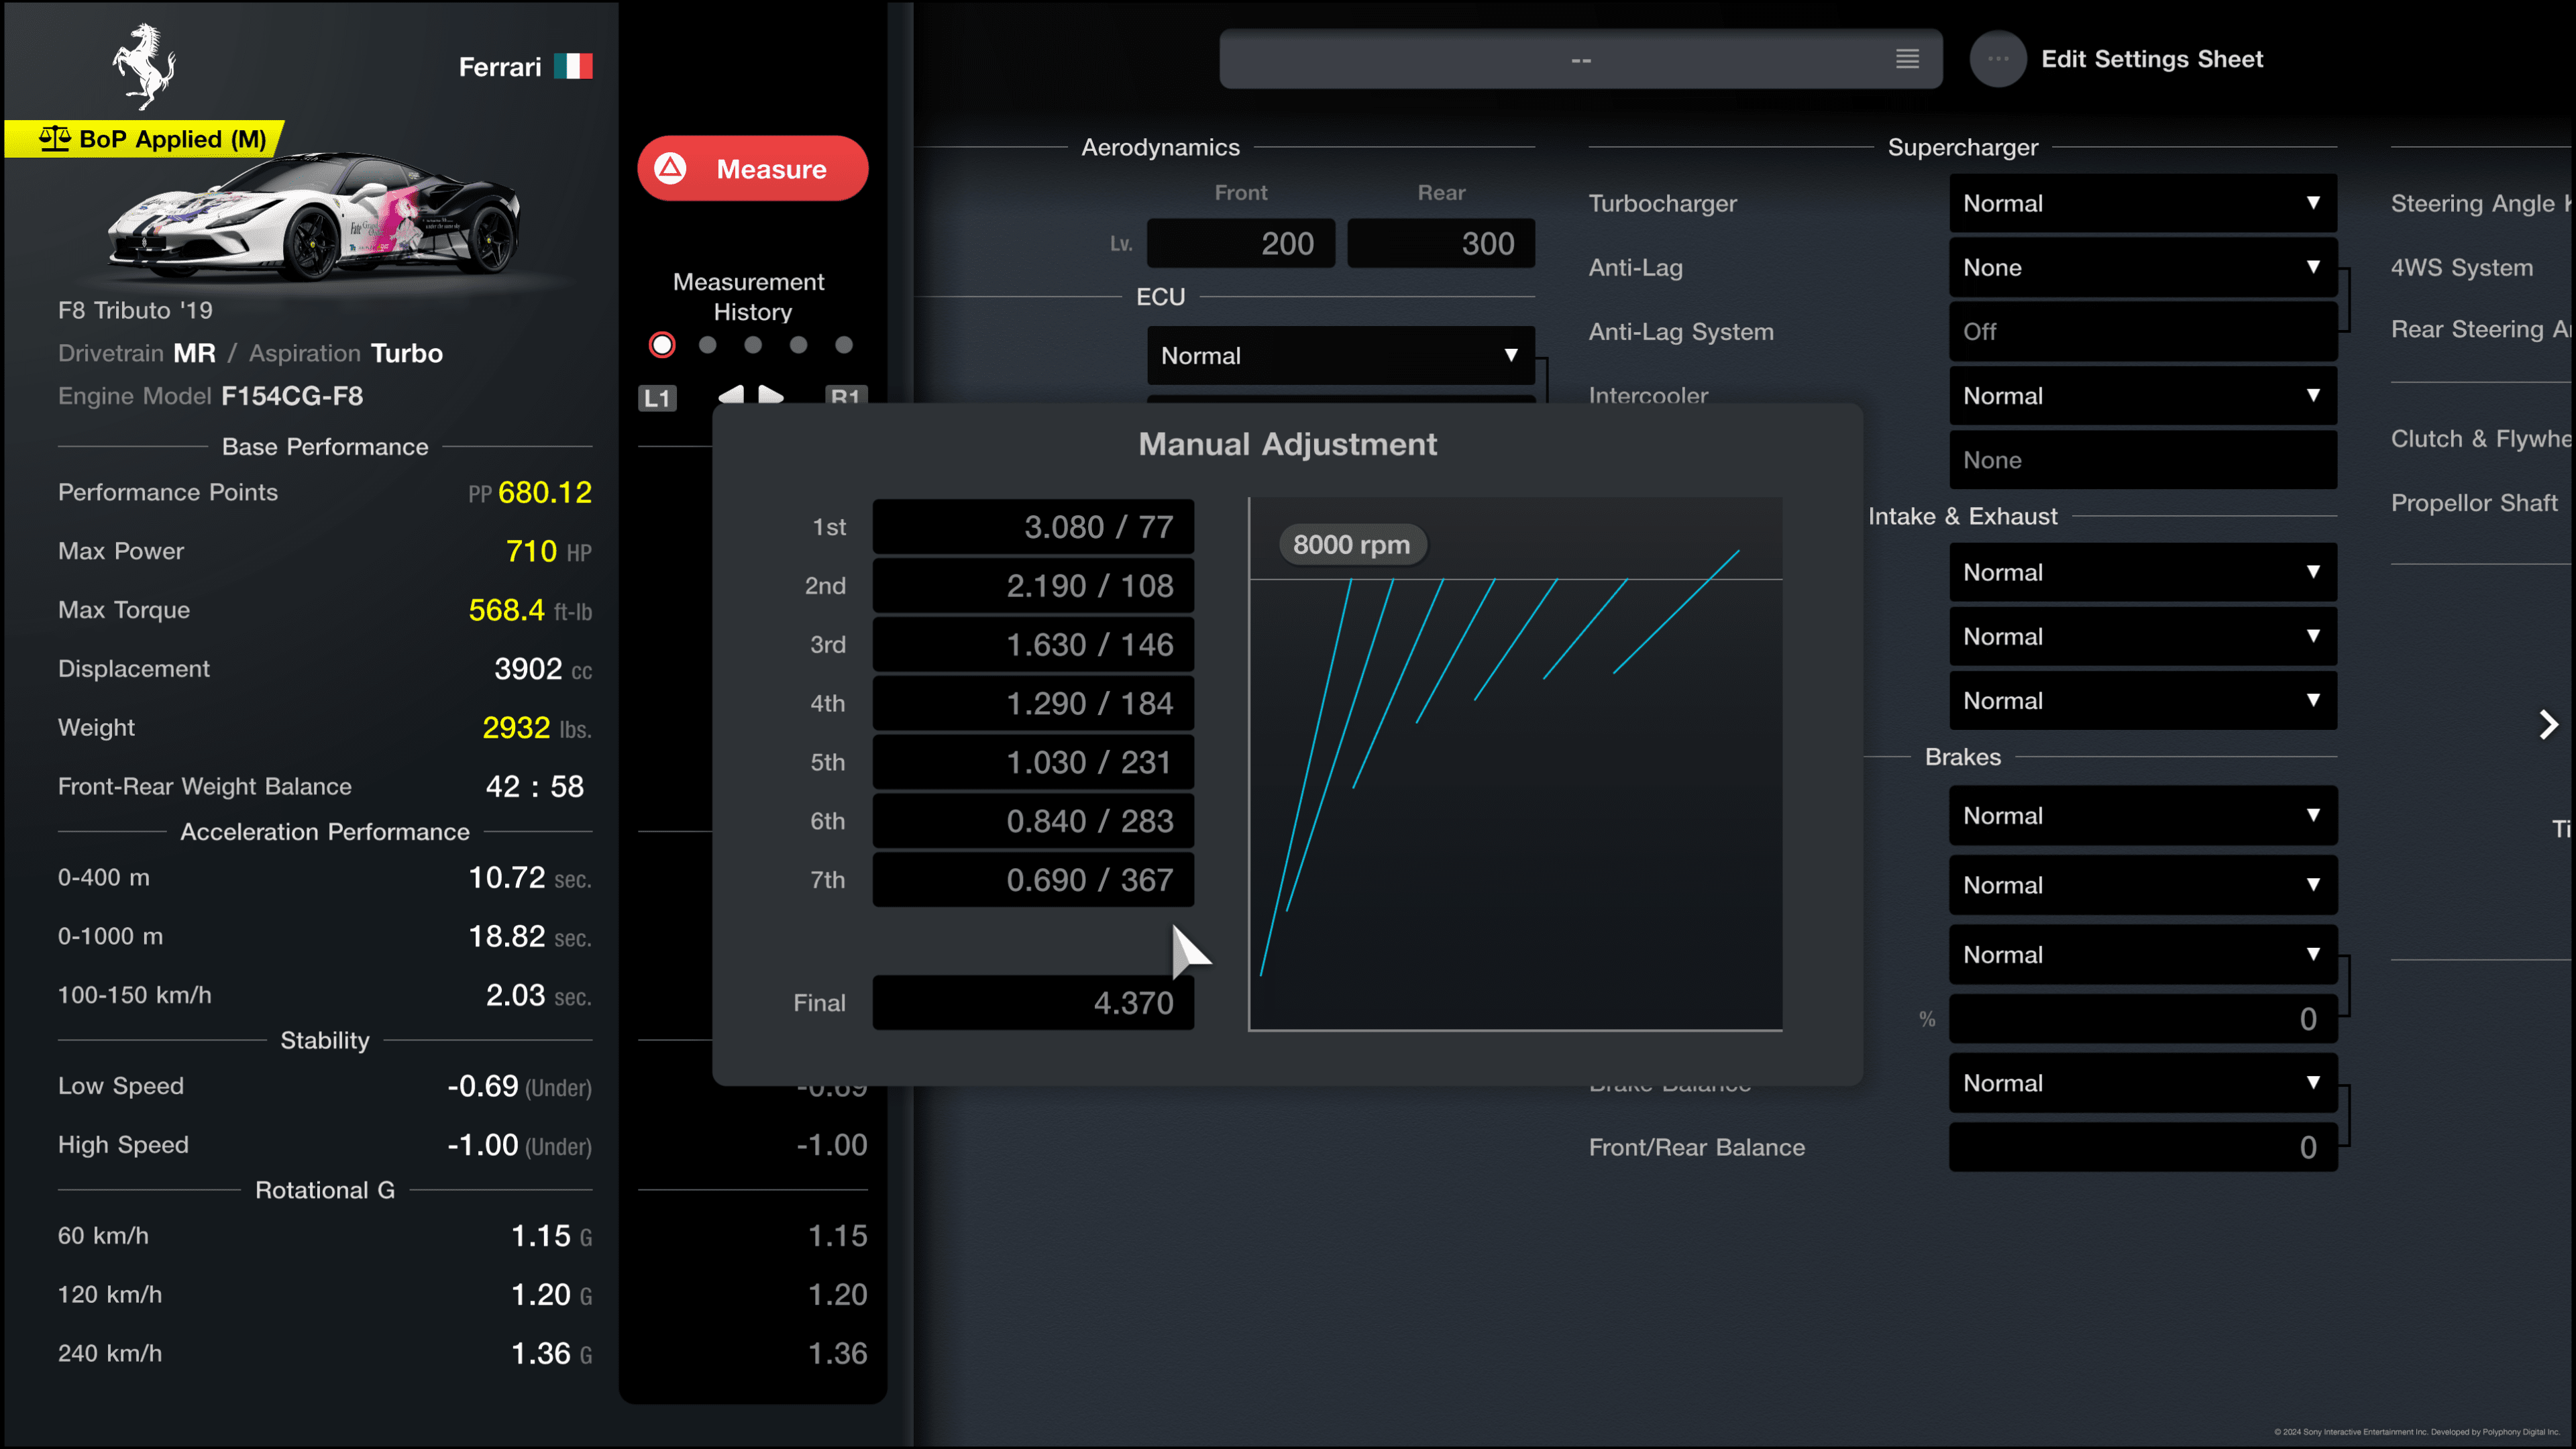Select the fourth measurement history dot
2576x1449 pixels.
pos(798,345)
